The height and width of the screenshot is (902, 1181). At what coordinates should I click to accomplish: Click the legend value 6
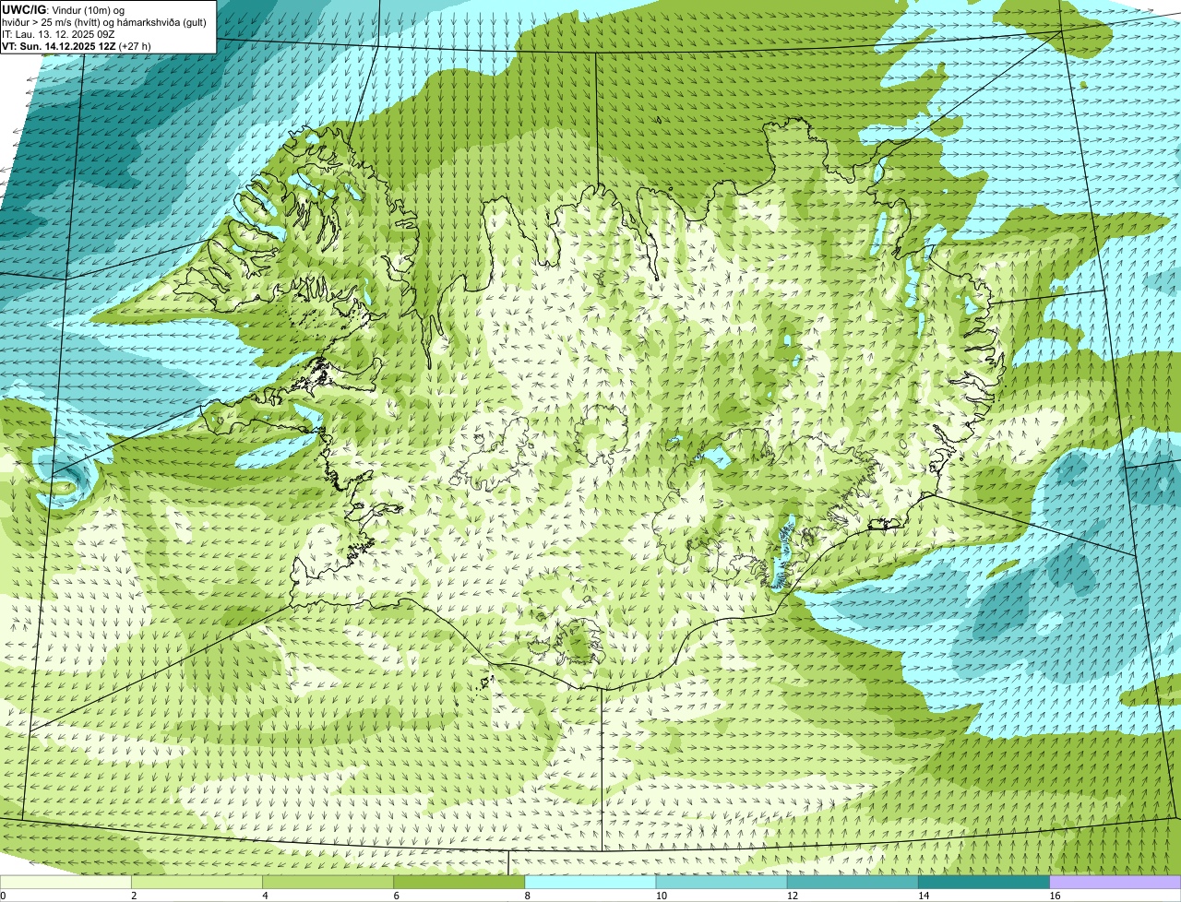pyautogui.click(x=397, y=896)
